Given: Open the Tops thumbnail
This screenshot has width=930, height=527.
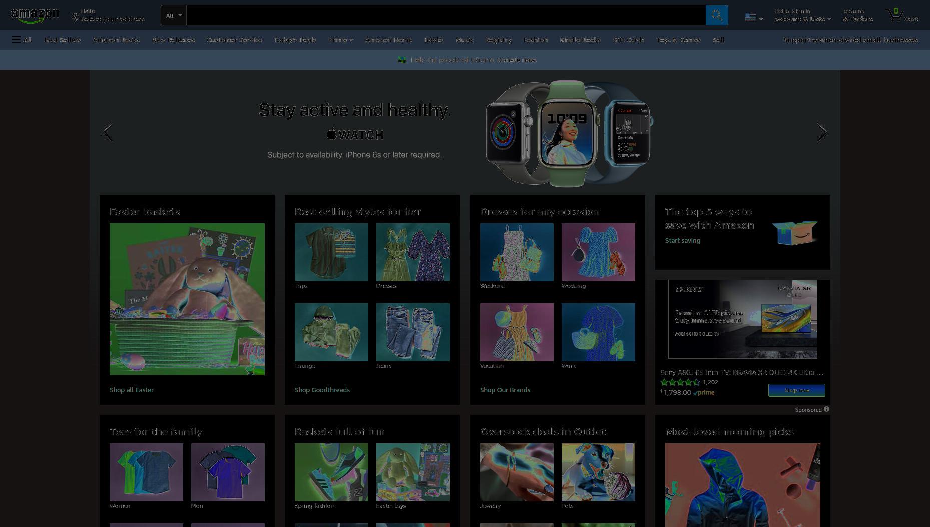Looking at the screenshot, I should [331, 252].
